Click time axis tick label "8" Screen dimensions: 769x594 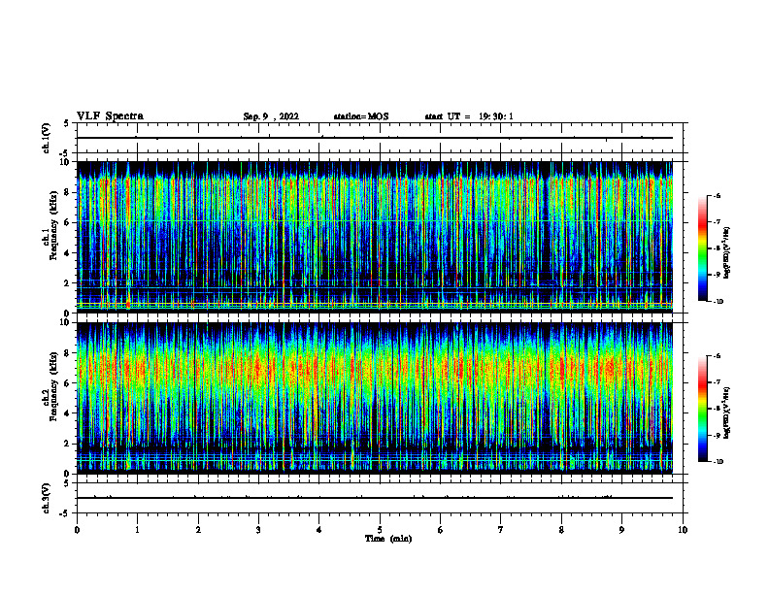[x=561, y=530]
